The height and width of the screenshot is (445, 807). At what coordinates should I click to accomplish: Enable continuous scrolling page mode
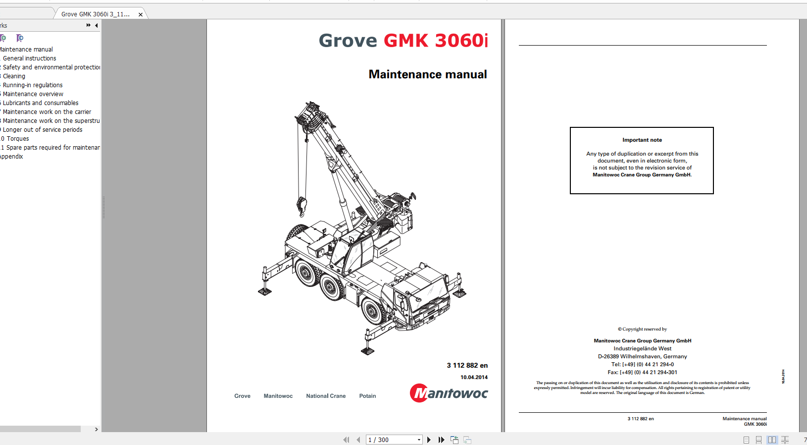click(759, 440)
